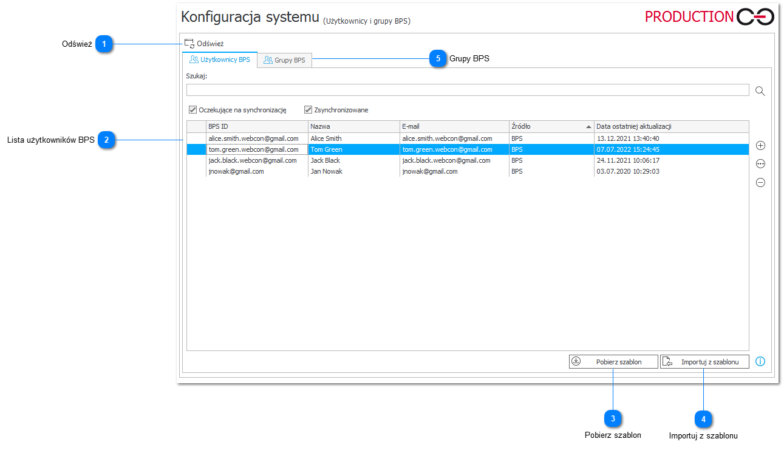This screenshot has width=784, height=450.
Task: Click the sort arrow in Źródło header
Action: (588, 127)
